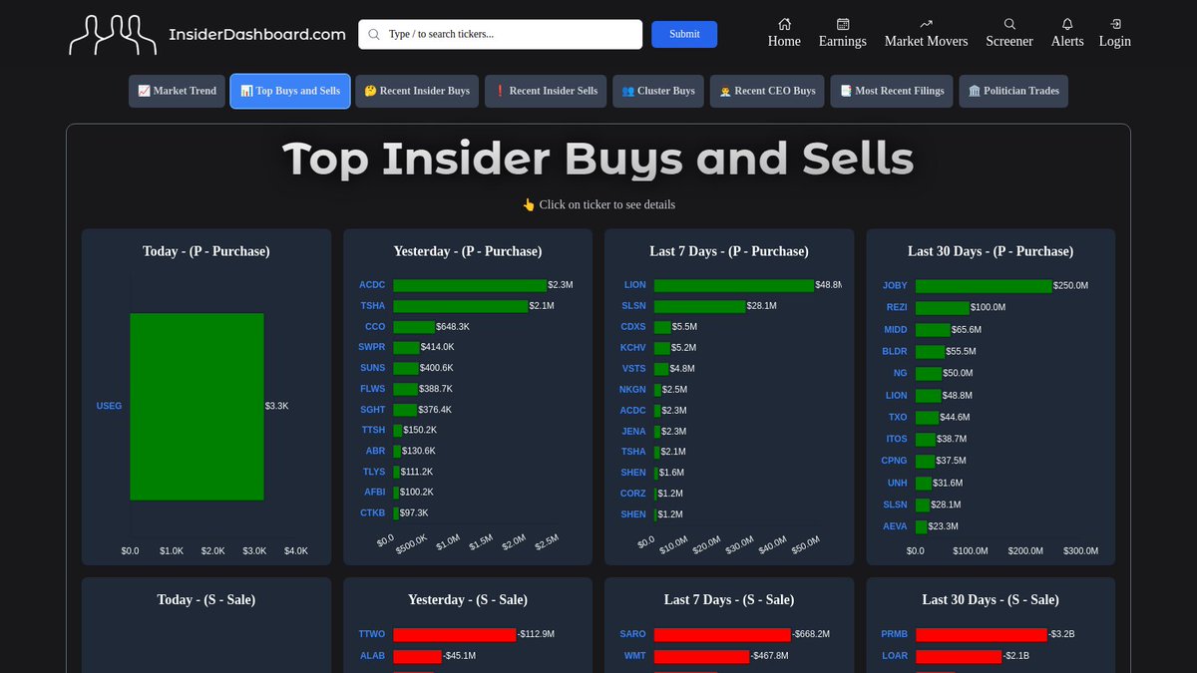Viewport: 1197px width, 673px height.
Task: Open MIDD ticker details
Action: (x=896, y=329)
